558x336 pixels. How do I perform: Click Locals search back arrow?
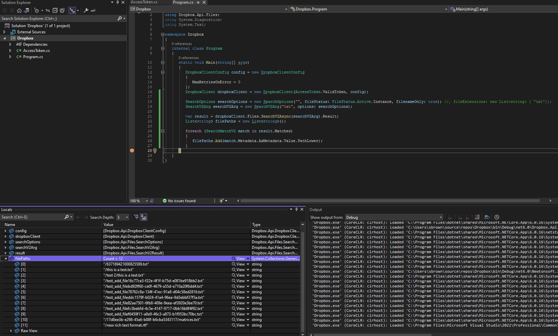[78, 217]
